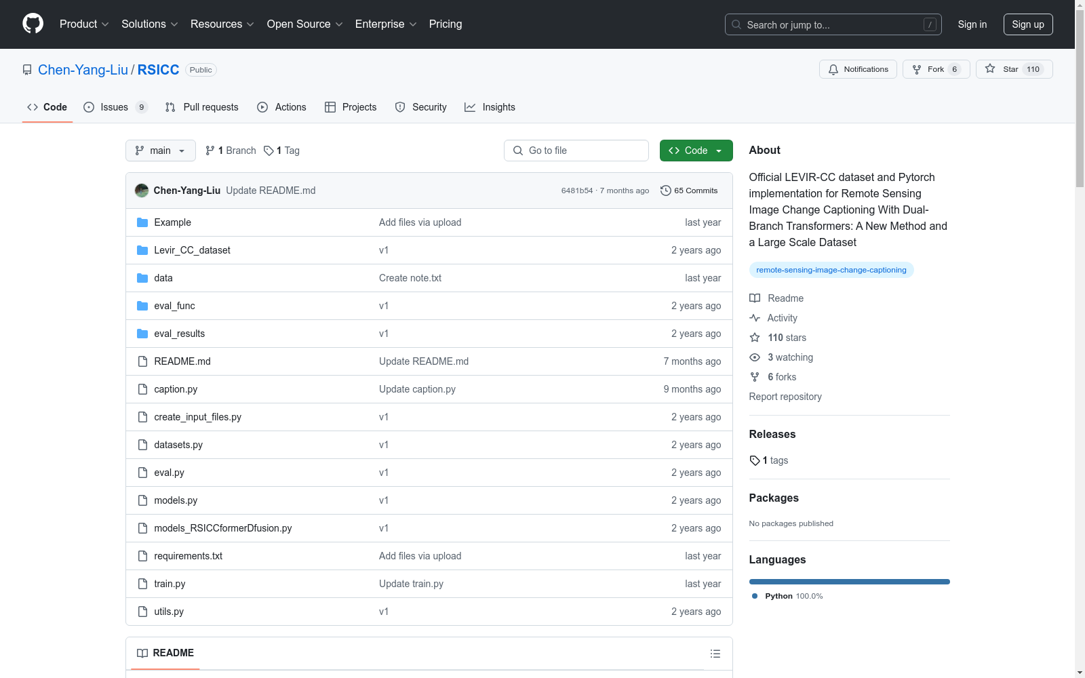Click the Python language bar
Screen dimensions: 1085x678
pos(849,582)
